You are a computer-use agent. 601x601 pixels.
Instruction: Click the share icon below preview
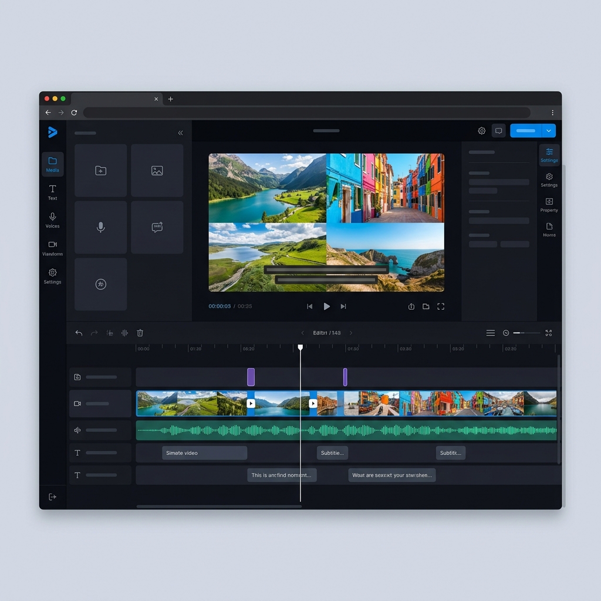click(411, 306)
